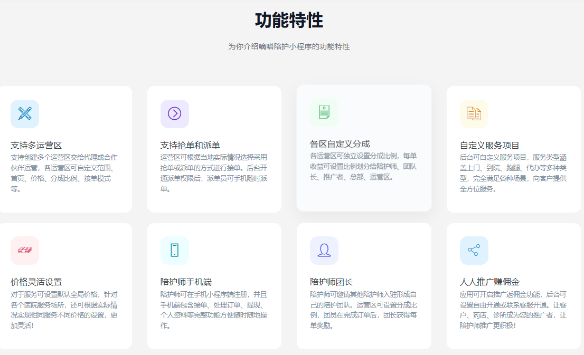Open the 支持多运营区 card title

pos(36,145)
